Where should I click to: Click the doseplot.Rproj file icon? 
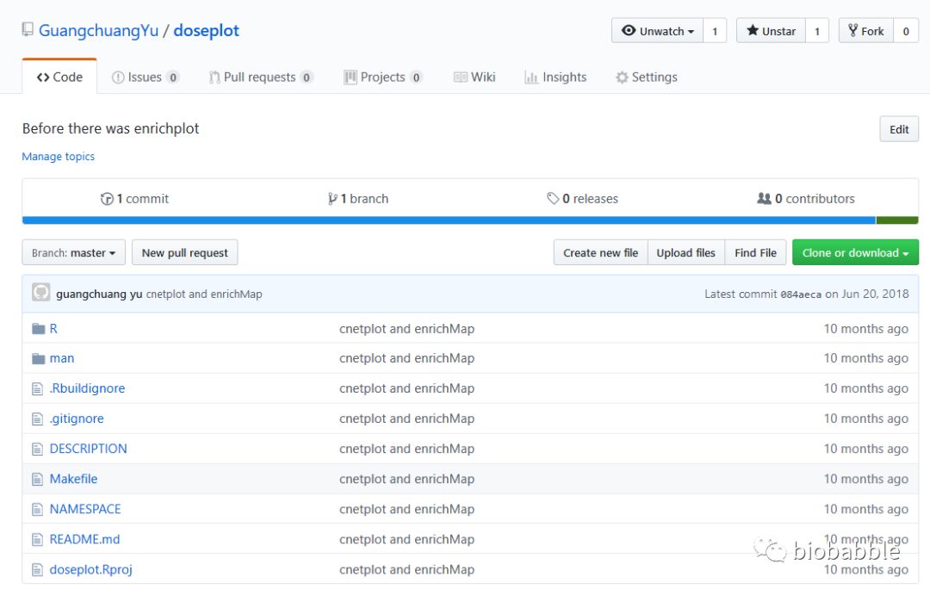[37, 570]
